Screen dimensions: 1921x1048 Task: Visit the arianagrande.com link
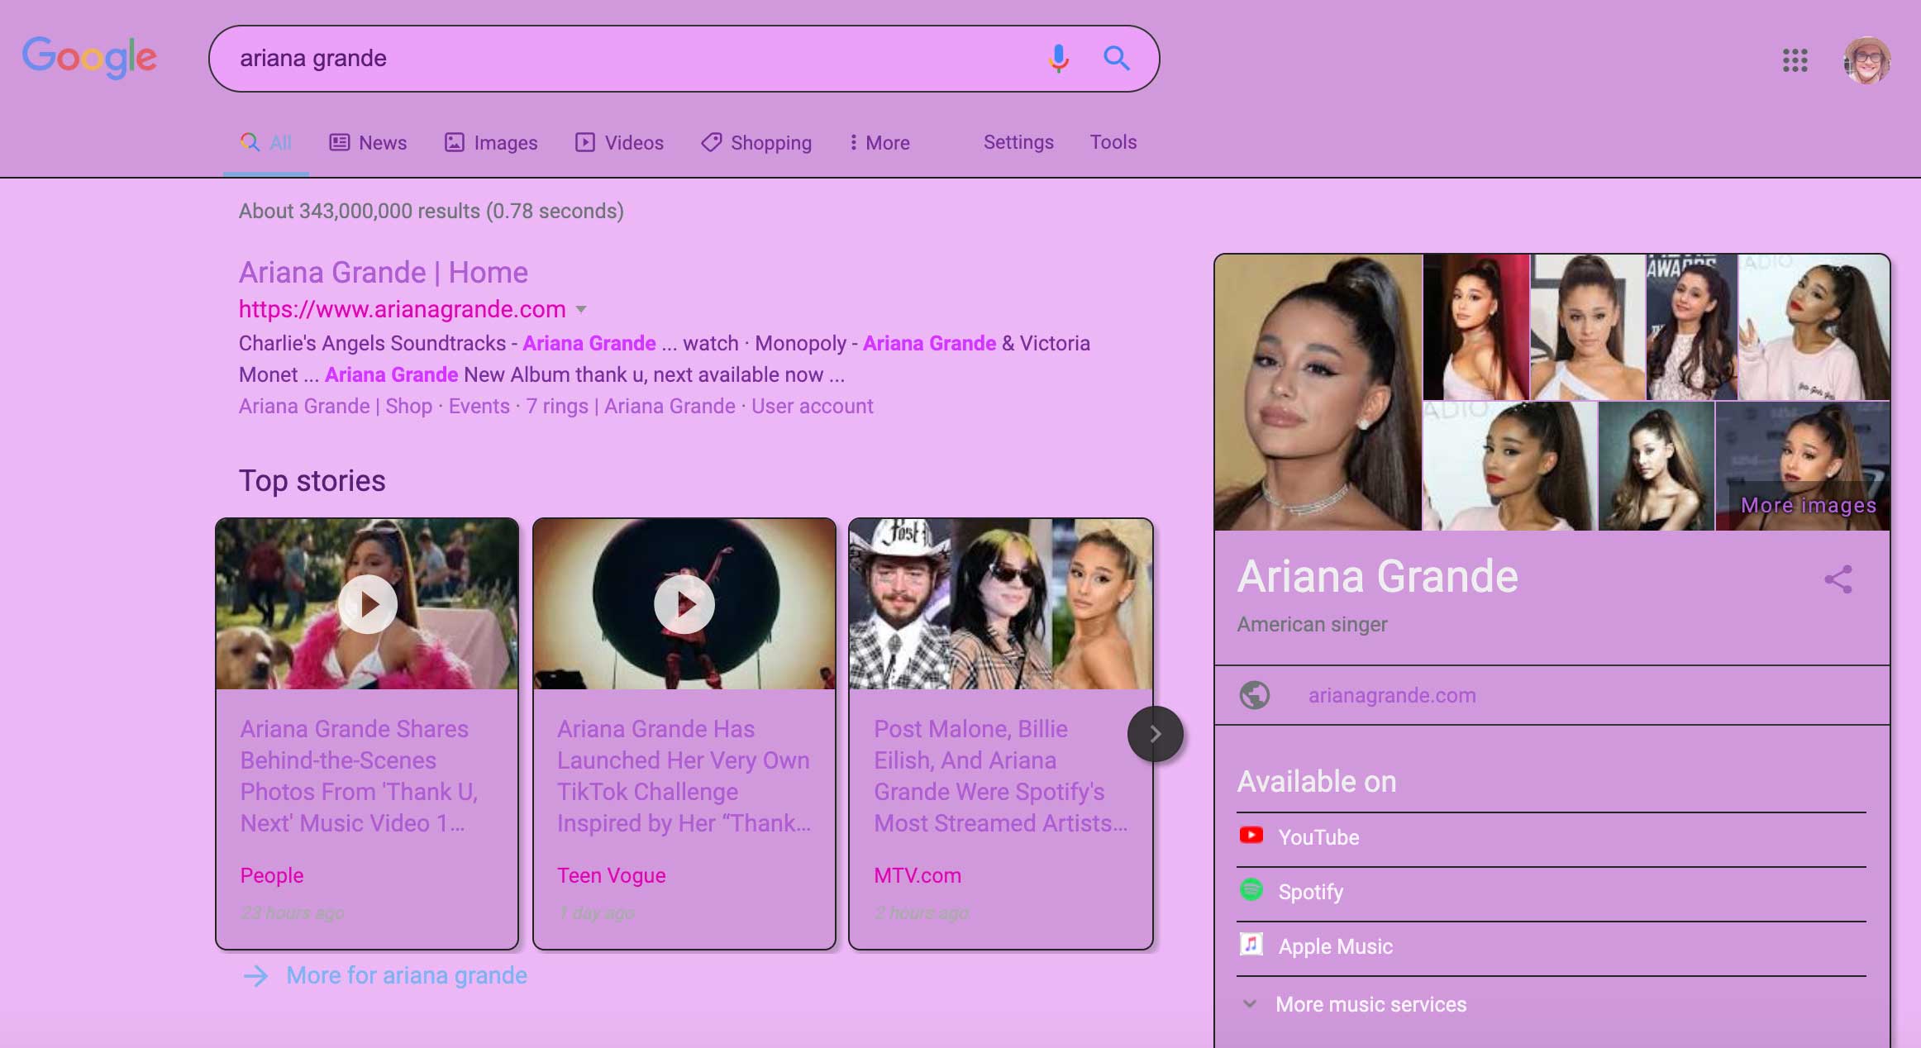coord(1390,695)
